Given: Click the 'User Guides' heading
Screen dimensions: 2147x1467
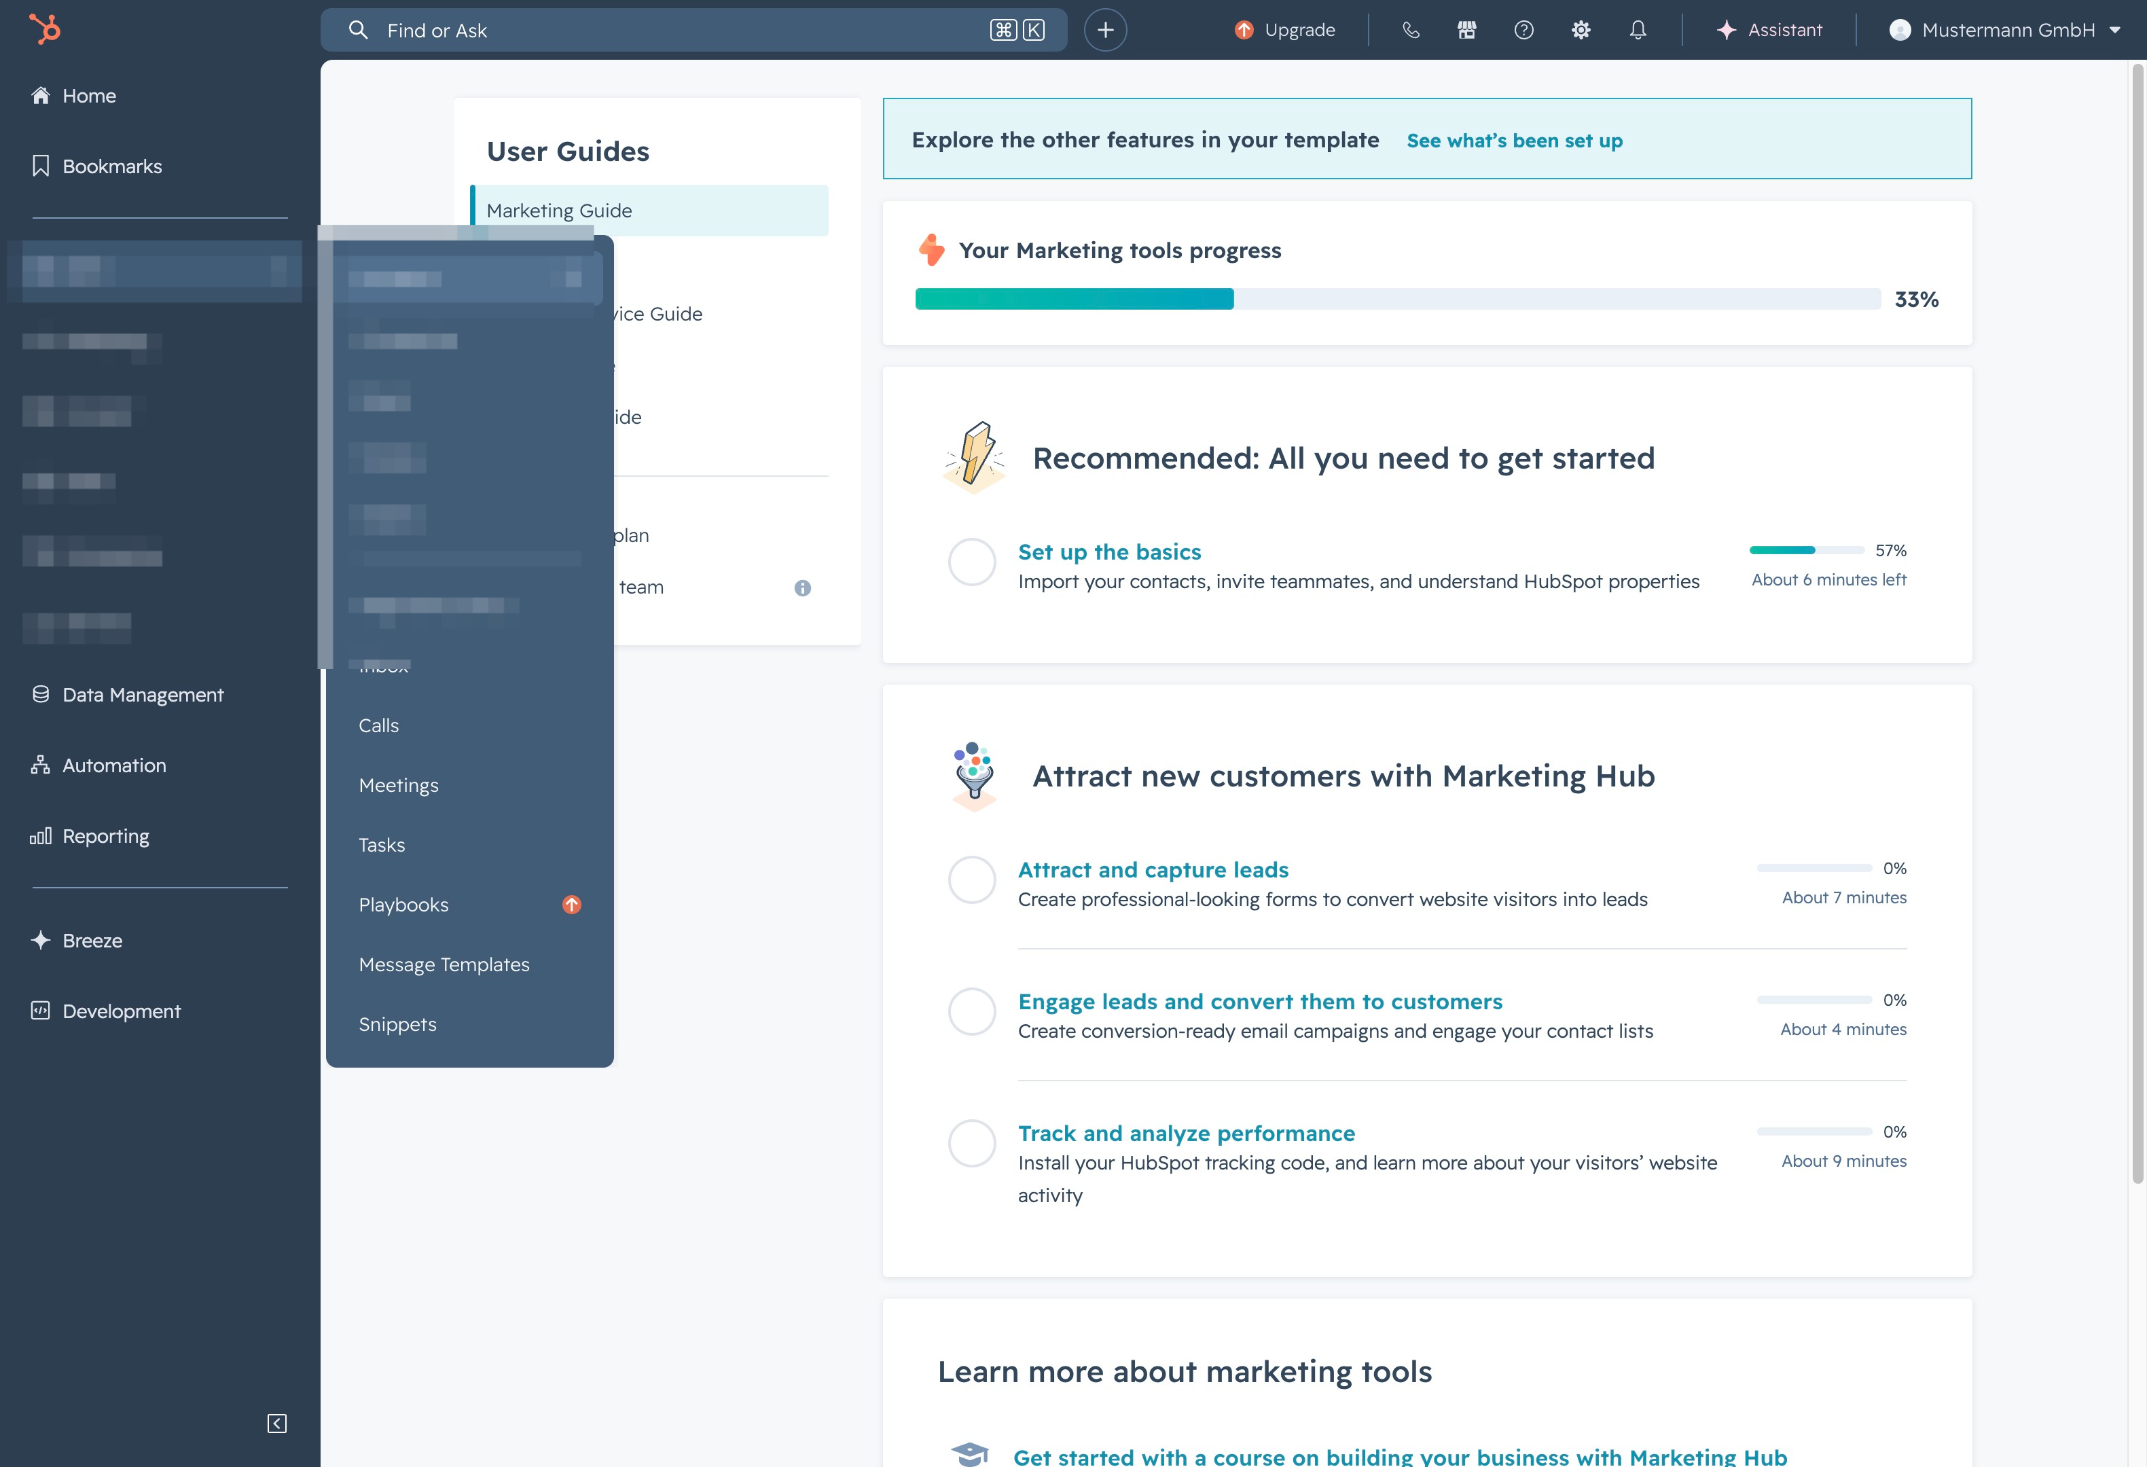Looking at the screenshot, I should (568, 151).
